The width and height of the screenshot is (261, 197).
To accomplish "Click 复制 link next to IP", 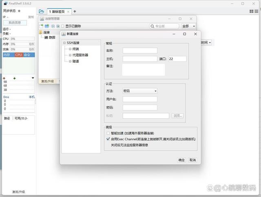I will coord(31,17).
